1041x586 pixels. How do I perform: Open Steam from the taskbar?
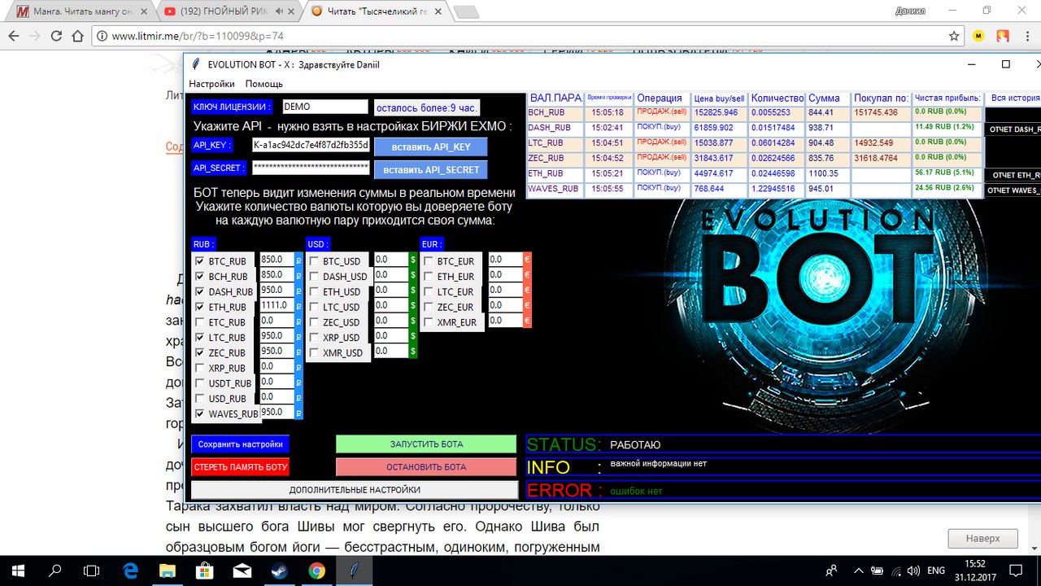pyautogui.click(x=280, y=571)
